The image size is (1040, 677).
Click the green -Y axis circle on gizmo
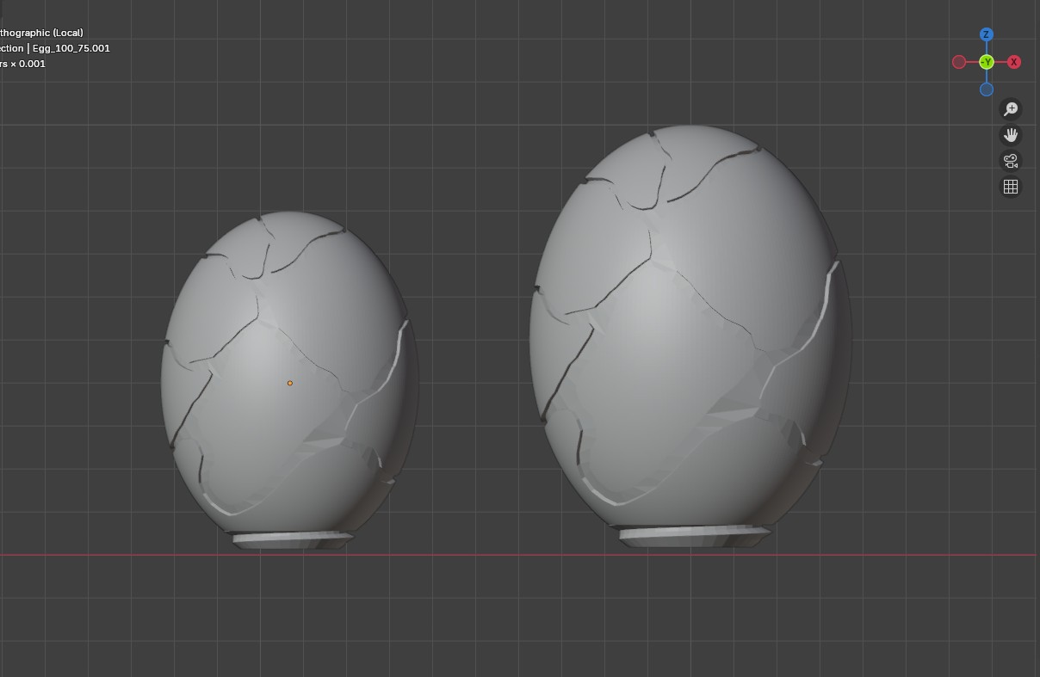pyautogui.click(x=987, y=62)
